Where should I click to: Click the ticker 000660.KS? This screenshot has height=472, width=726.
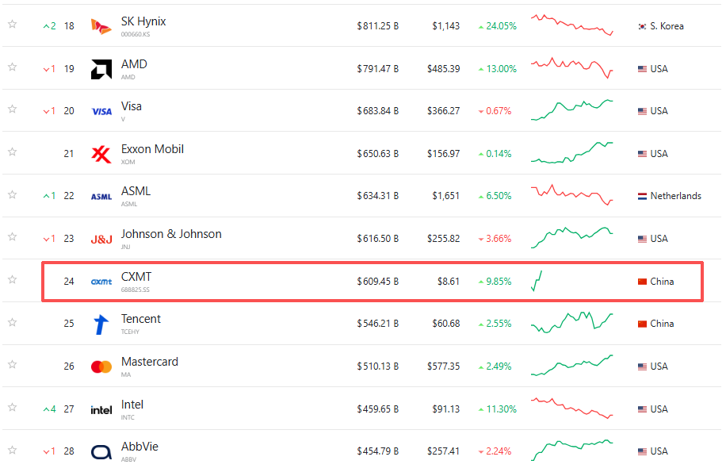coord(136,34)
